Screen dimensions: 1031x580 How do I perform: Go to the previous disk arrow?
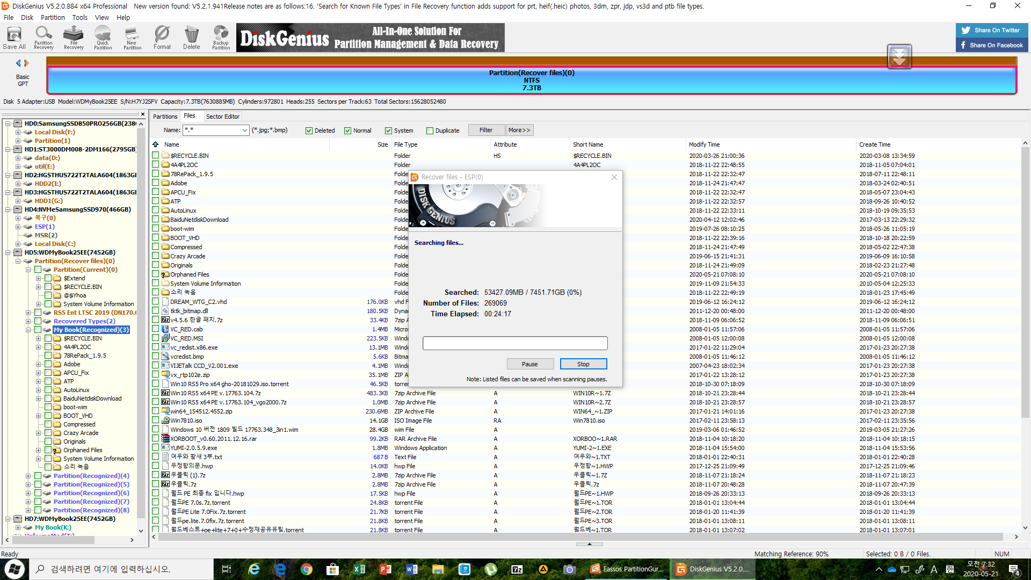[18, 63]
